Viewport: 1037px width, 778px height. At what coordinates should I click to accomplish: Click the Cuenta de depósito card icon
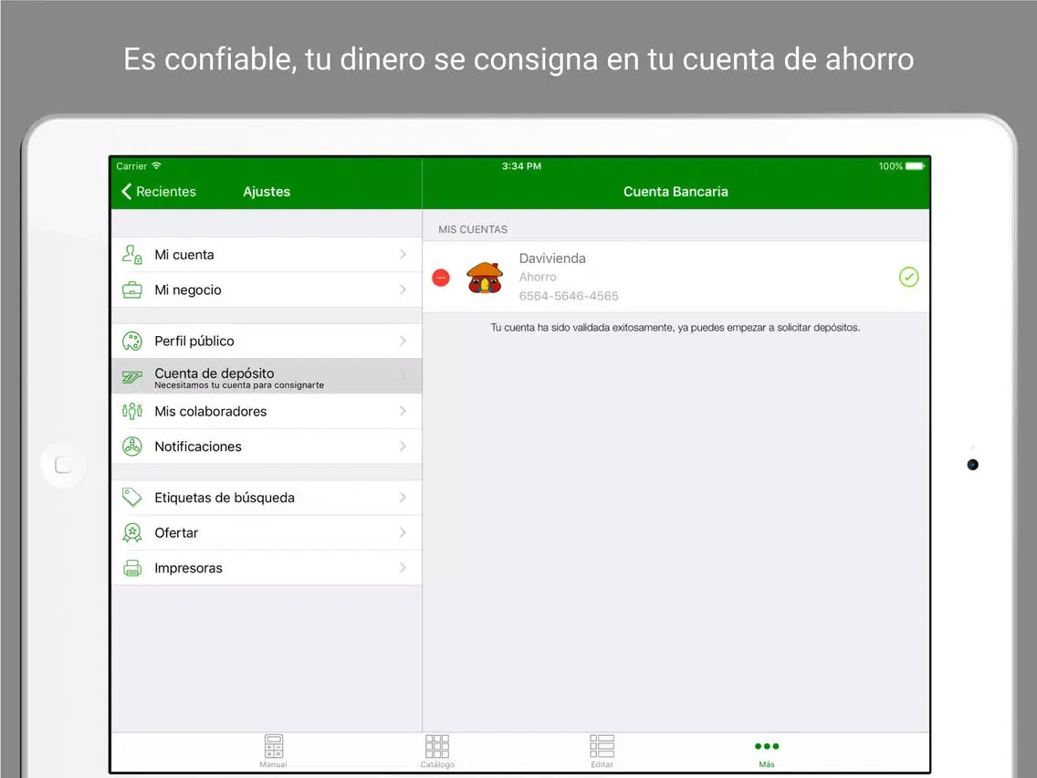(x=132, y=376)
